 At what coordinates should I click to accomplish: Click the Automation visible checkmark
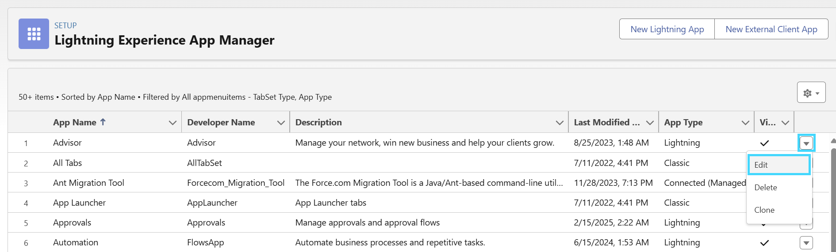tap(764, 243)
